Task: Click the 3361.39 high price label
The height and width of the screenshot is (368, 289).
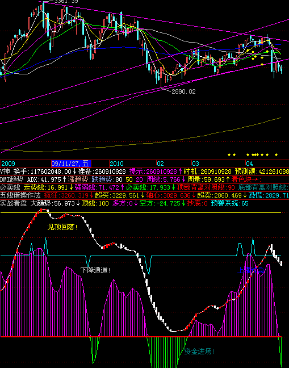Action: point(66,1)
